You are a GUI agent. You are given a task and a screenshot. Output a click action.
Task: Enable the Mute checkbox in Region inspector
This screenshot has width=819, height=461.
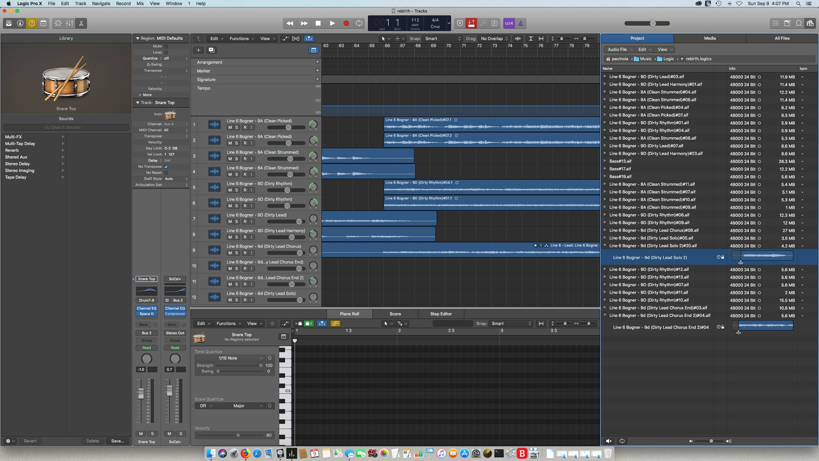(x=166, y=46)
